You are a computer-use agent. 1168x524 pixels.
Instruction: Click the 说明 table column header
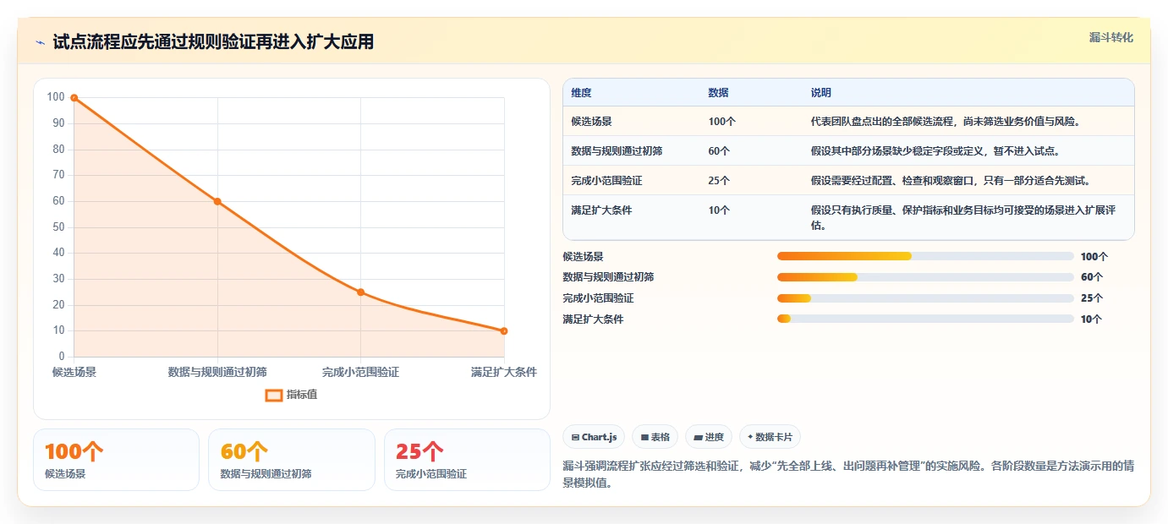coord(820,93)
